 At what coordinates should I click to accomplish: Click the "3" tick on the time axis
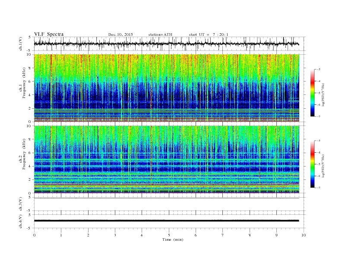pyautogui.click(x=115, y=235)
